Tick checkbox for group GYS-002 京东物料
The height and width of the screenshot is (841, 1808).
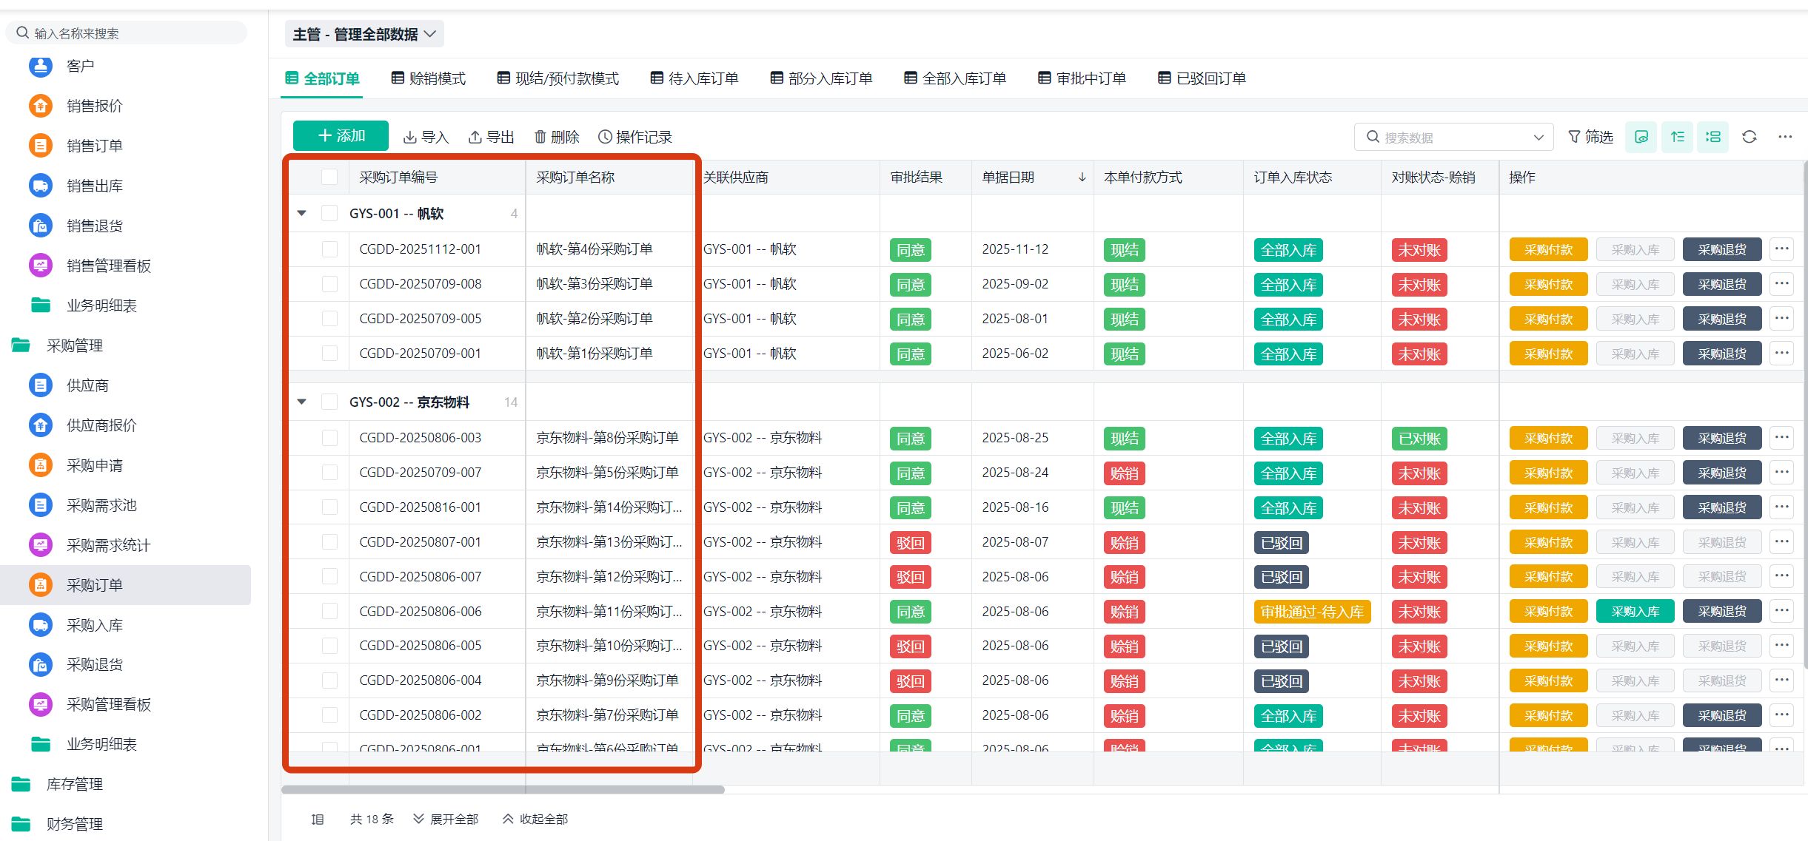329,402
